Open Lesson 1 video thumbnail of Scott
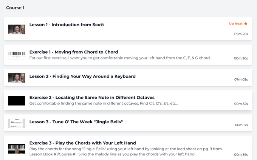Screen dimensions: 257x160 pyautogui.click(x=17, y=30)
